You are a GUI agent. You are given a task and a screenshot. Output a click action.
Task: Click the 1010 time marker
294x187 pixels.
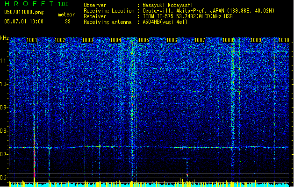pos(284,40)
